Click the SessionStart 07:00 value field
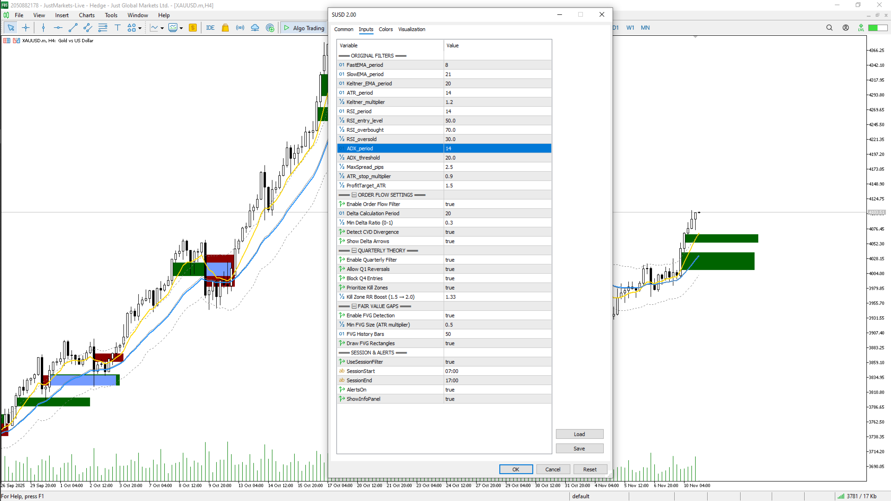Viewport: 891px width, 501px height. coord(497,371)
